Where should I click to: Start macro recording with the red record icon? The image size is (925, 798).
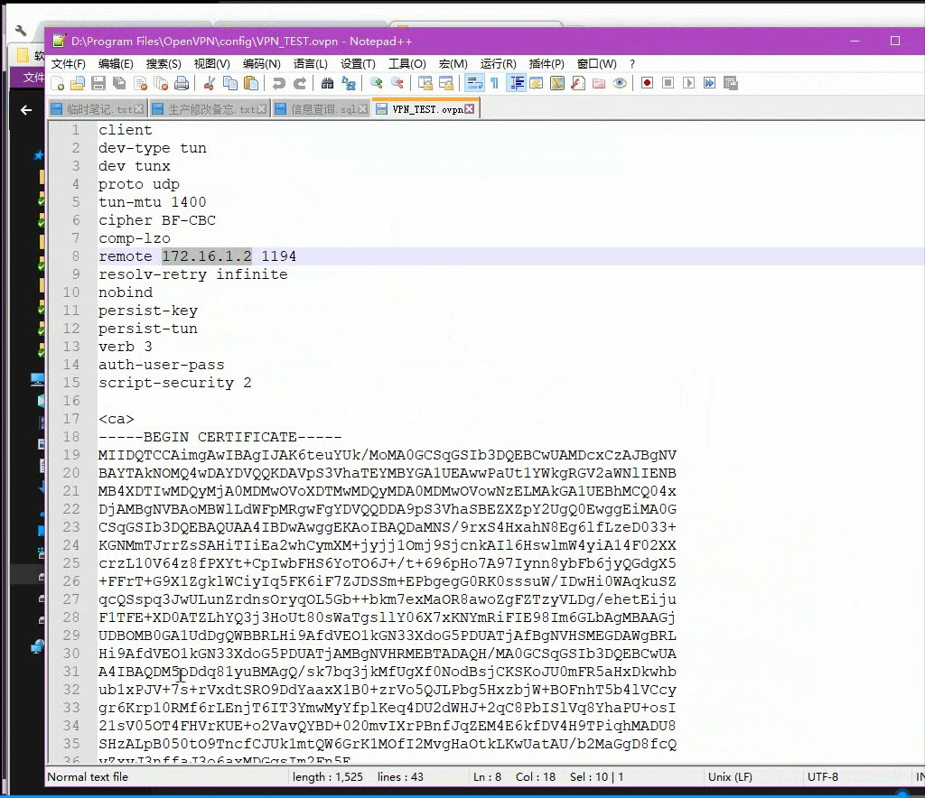[647, 83]
